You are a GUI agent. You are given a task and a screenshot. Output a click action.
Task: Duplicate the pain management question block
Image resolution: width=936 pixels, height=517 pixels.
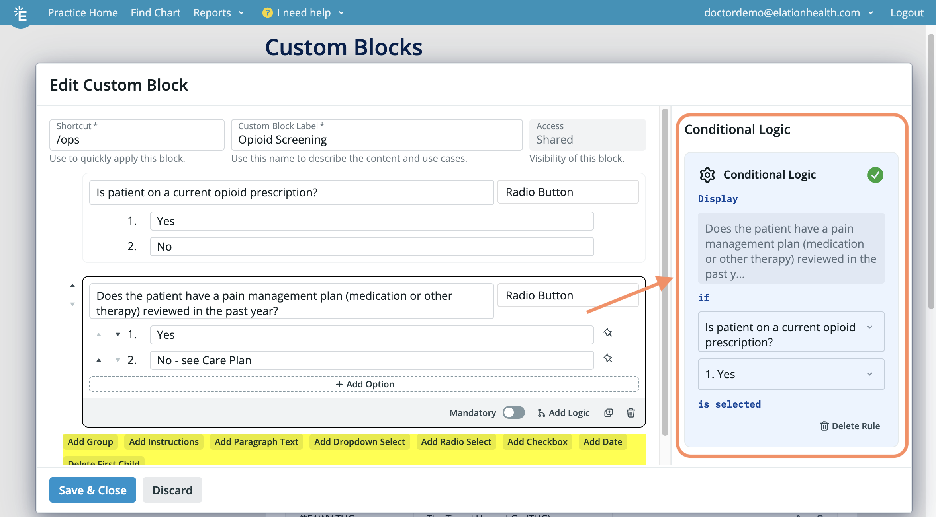[x=608, y=413]
